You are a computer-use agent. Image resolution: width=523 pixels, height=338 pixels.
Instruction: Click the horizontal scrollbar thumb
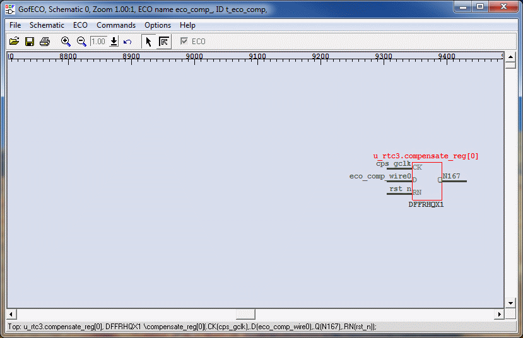[x=245, y=314]
